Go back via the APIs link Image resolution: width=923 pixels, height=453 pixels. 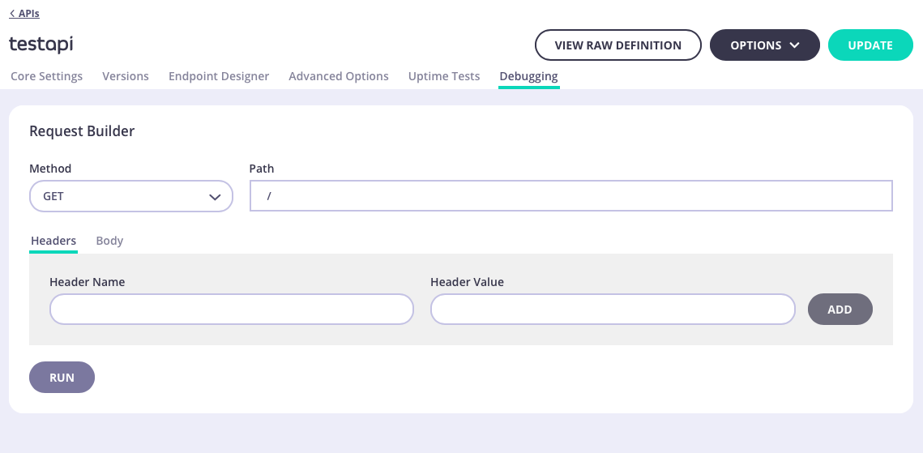point(24,14)
